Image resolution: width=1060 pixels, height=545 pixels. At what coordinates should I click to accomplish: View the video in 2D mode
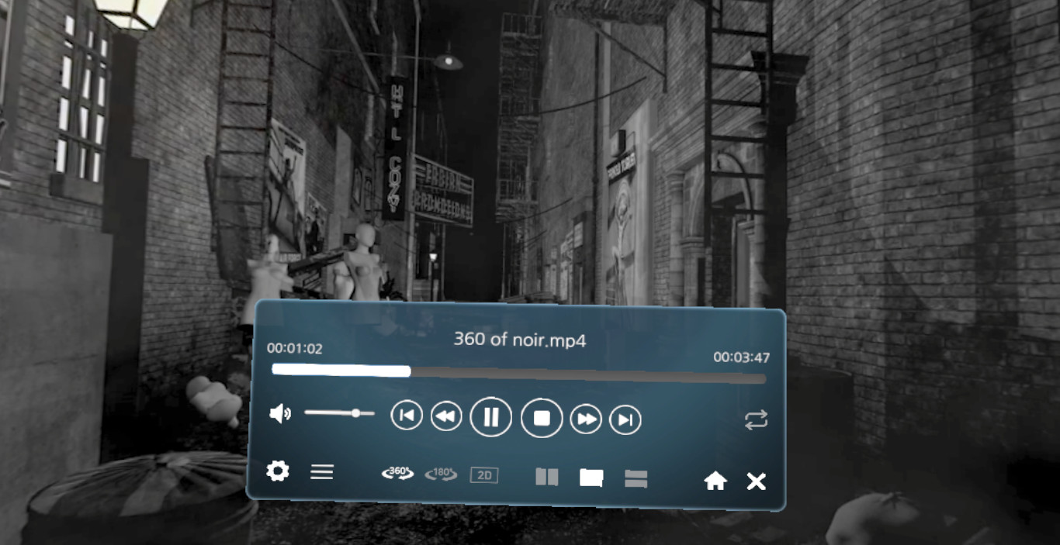pos(483,475)
